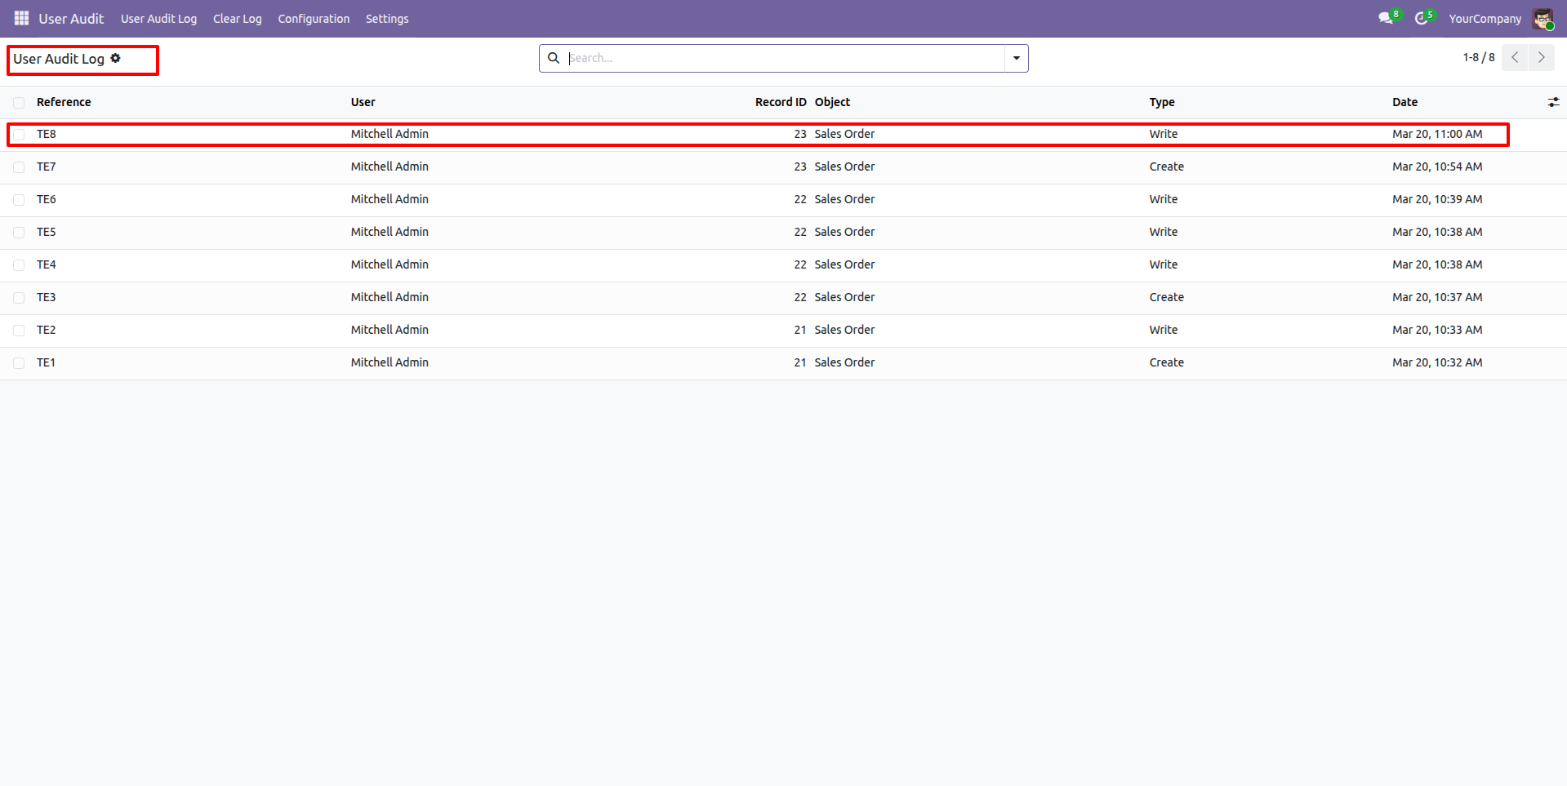Open the optional columns adjust icon

1553,102
